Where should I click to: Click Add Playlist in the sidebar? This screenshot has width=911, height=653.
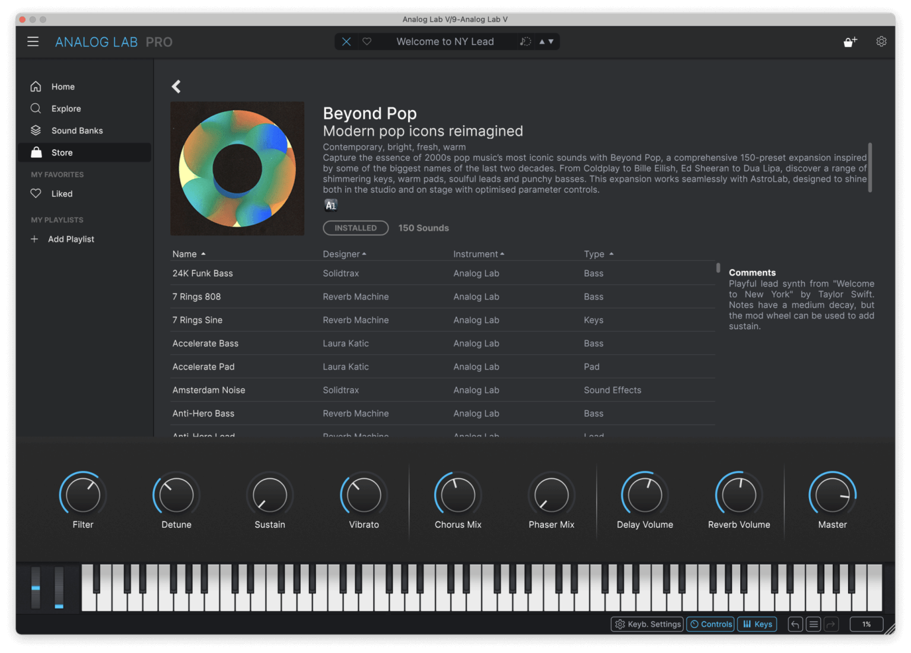click(x=71, y=239)
